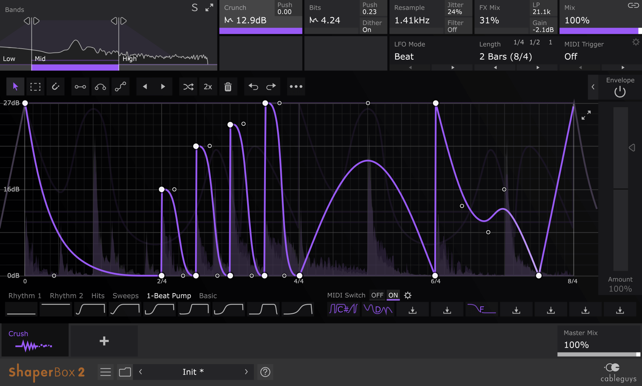642x386 pixels.
Task: Click the Bands solo S button
Action: point(195,8)
